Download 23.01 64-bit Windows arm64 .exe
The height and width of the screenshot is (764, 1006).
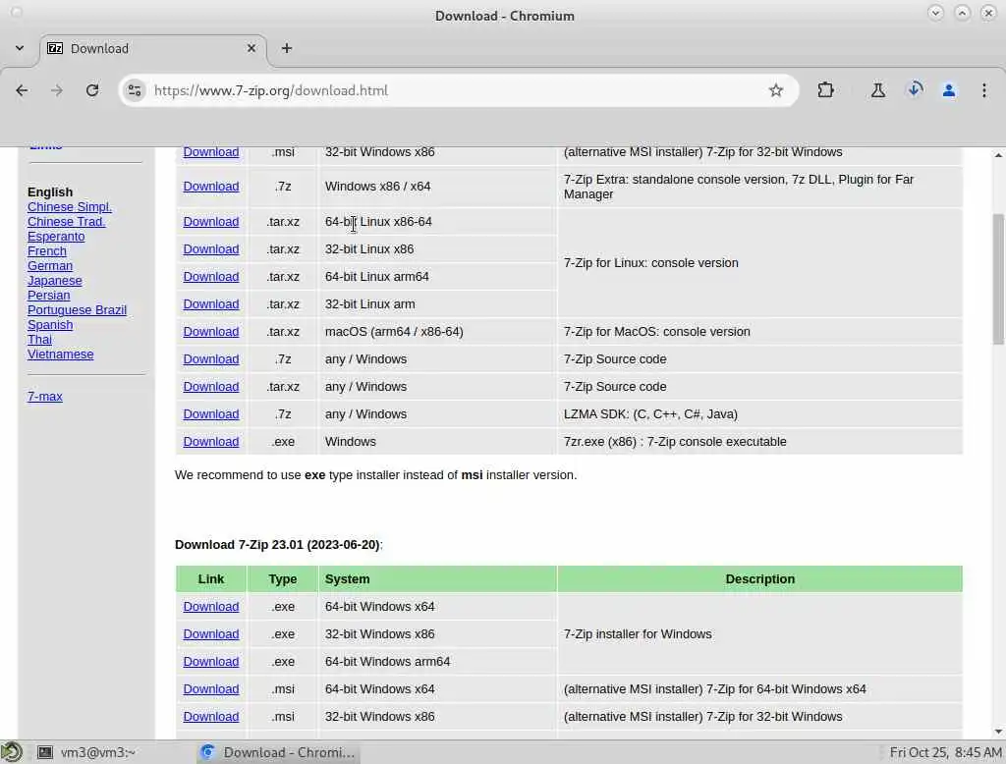[x=211, y=661]
